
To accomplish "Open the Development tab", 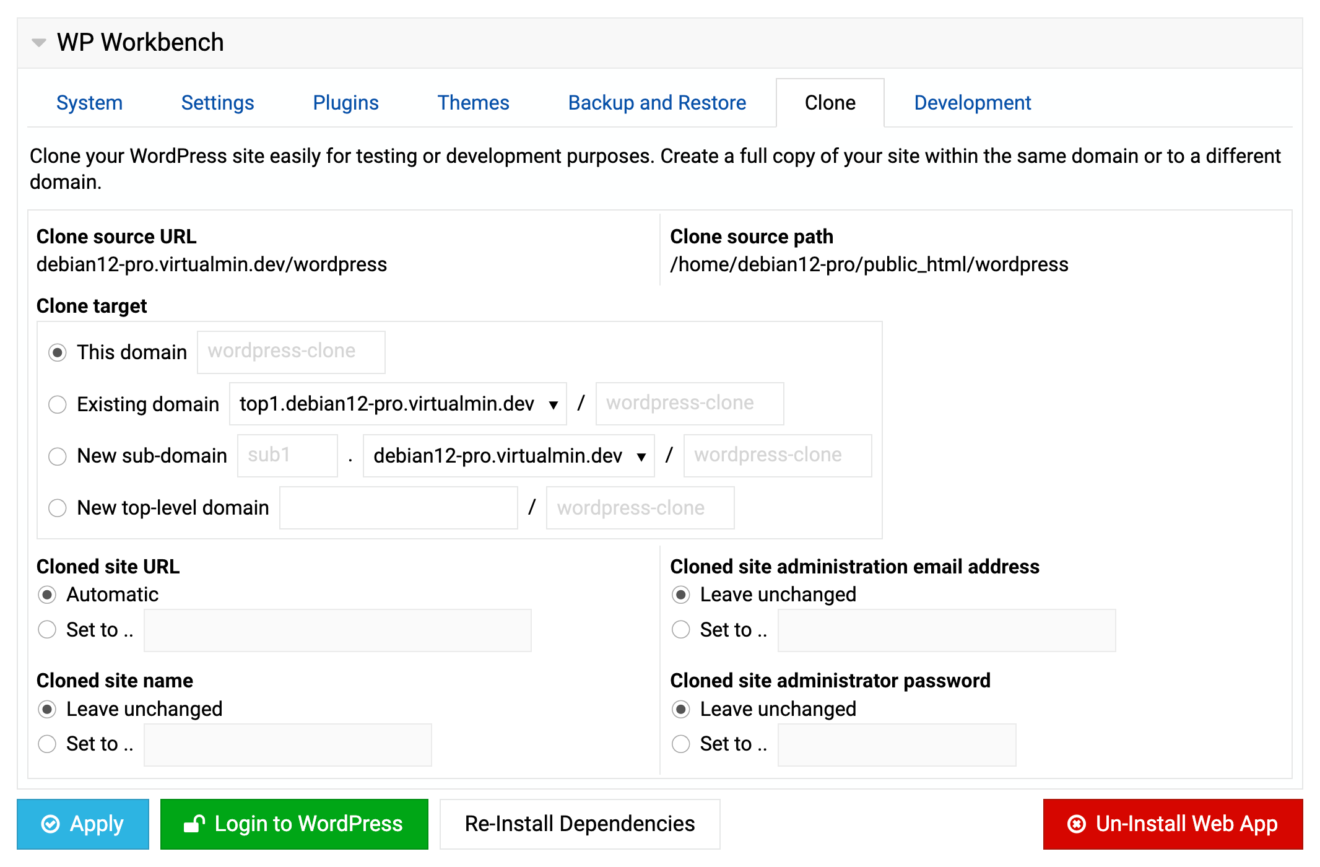I will coord(973,103).
